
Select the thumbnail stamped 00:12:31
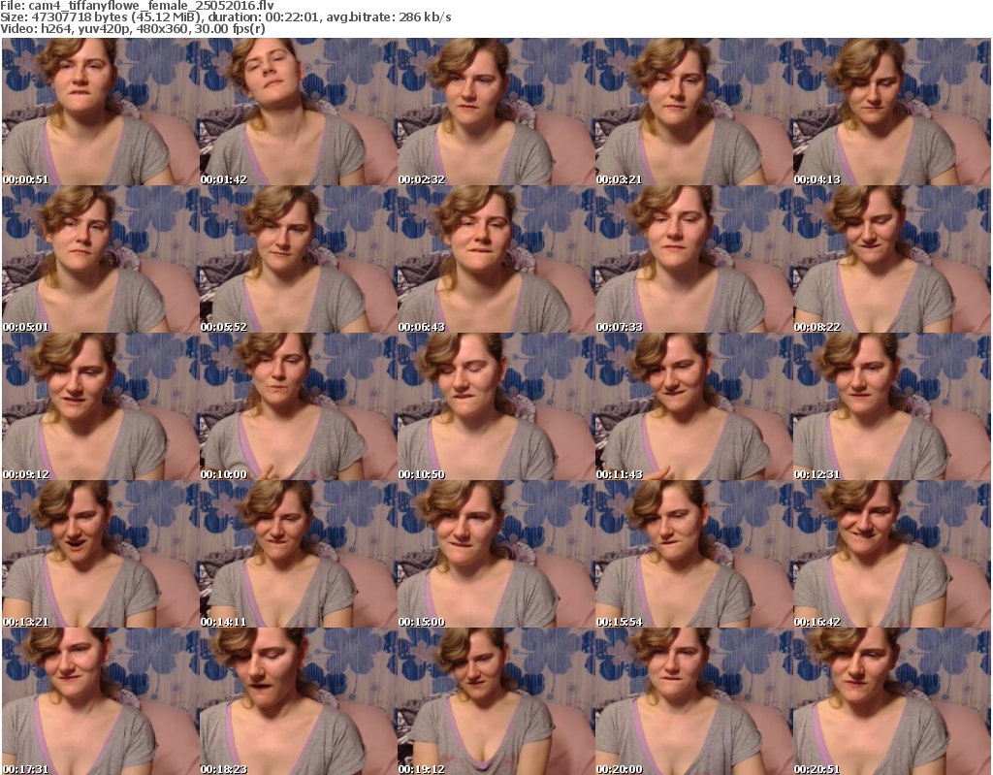point(892,406)
